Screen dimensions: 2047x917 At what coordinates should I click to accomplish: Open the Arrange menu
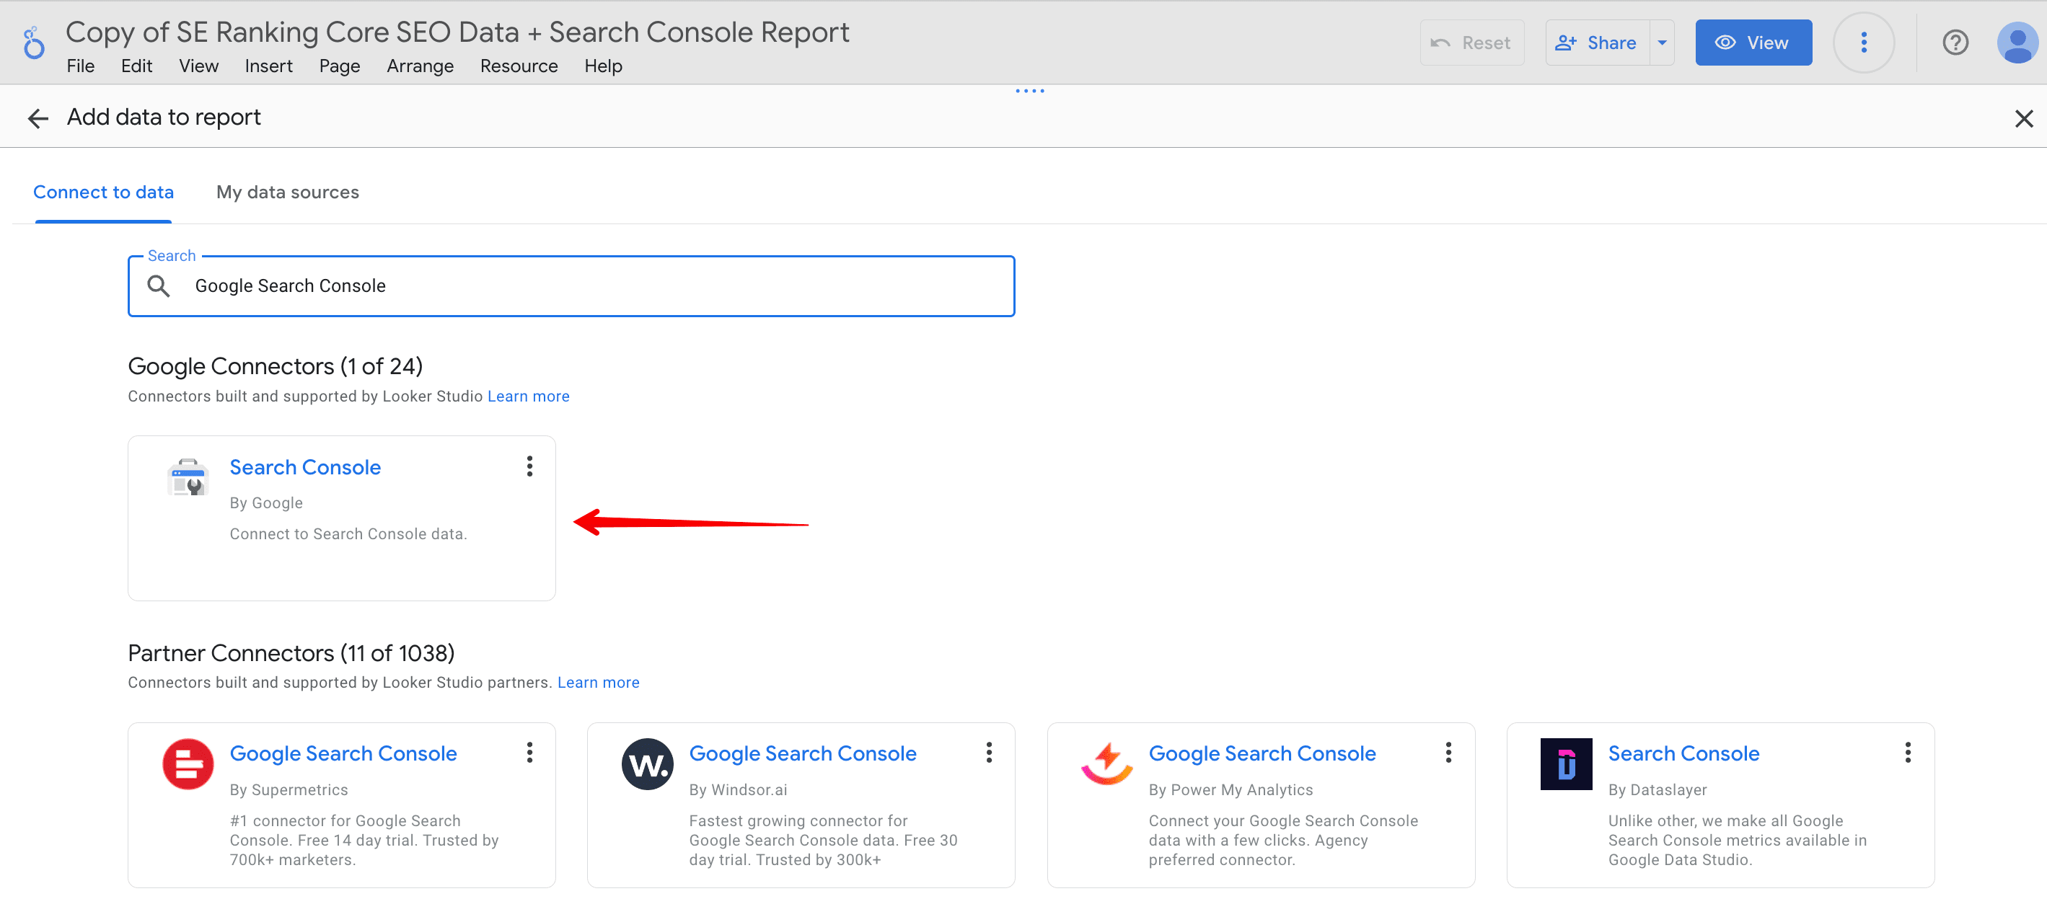pyautogui.click(x=420, y=66)
